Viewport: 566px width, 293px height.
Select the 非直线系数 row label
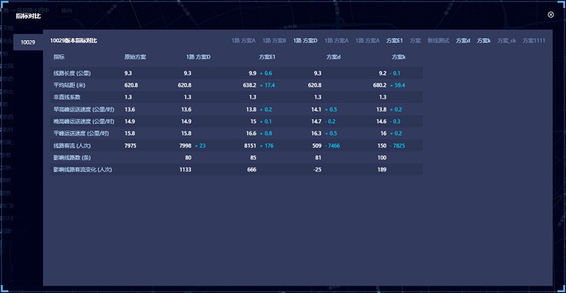pos(67,97)
